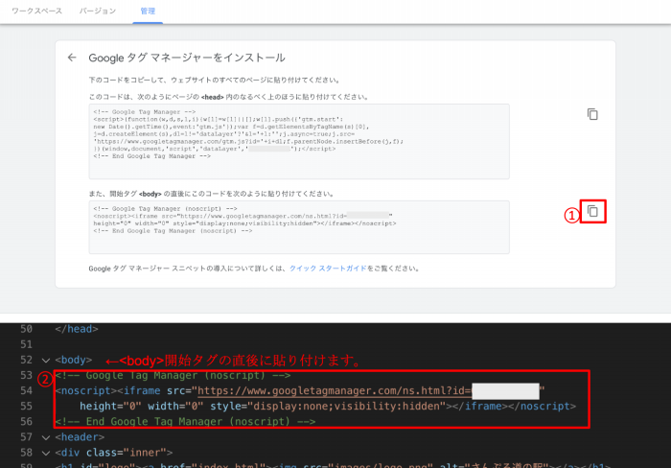The height and width of the screenshot is (468, 671).
Task: Click the End Google Tag Manager (noscript) comment on line 56
Action: tap(185, 422)
